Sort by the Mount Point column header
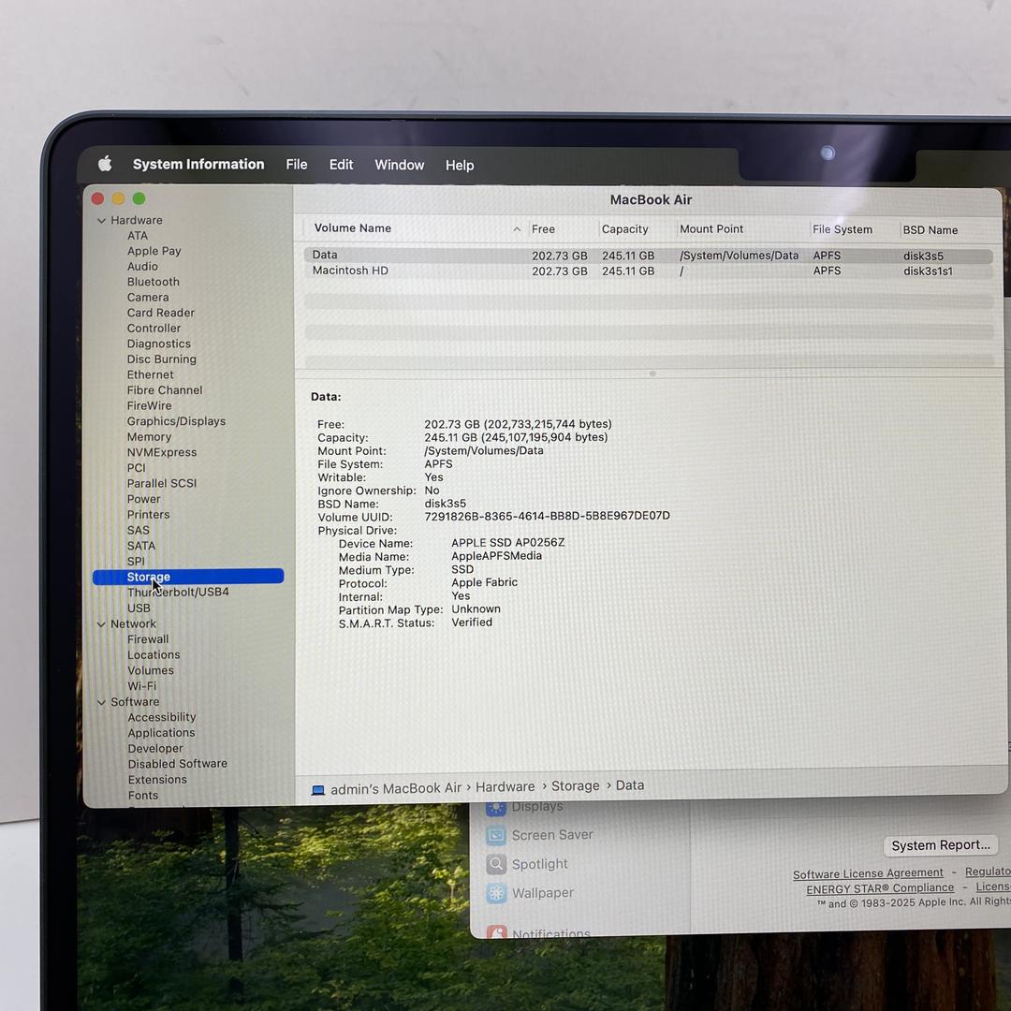 (x=711, y=229)
